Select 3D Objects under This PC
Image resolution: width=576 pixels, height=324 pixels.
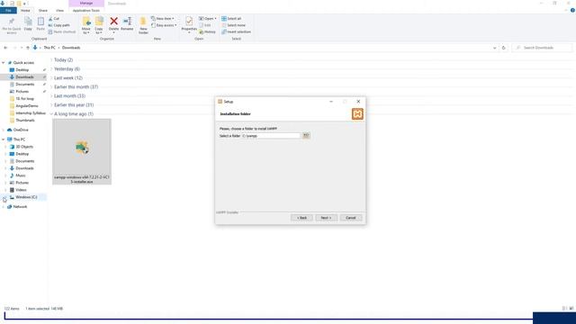[x=23, y=147]
